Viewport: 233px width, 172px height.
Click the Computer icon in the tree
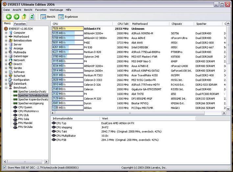(11, 33)
